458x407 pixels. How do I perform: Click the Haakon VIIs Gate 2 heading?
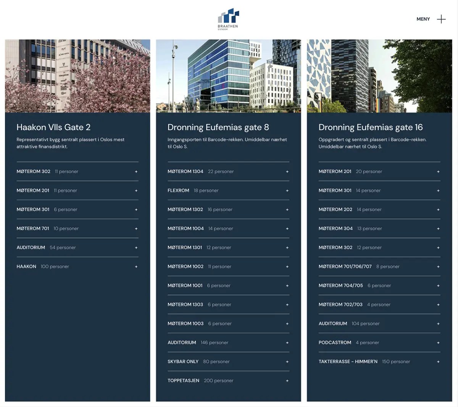(53, 127)
